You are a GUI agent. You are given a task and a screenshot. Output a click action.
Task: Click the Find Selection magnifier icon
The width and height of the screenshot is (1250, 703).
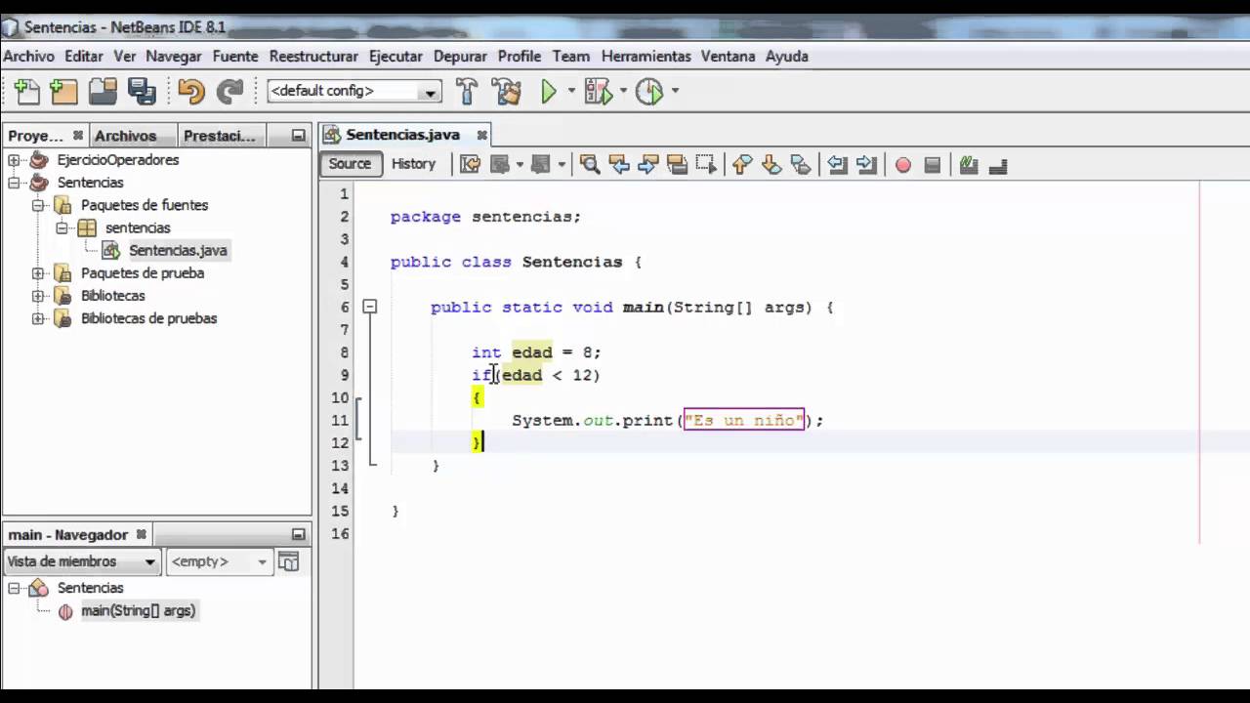[x=590, y=165]
